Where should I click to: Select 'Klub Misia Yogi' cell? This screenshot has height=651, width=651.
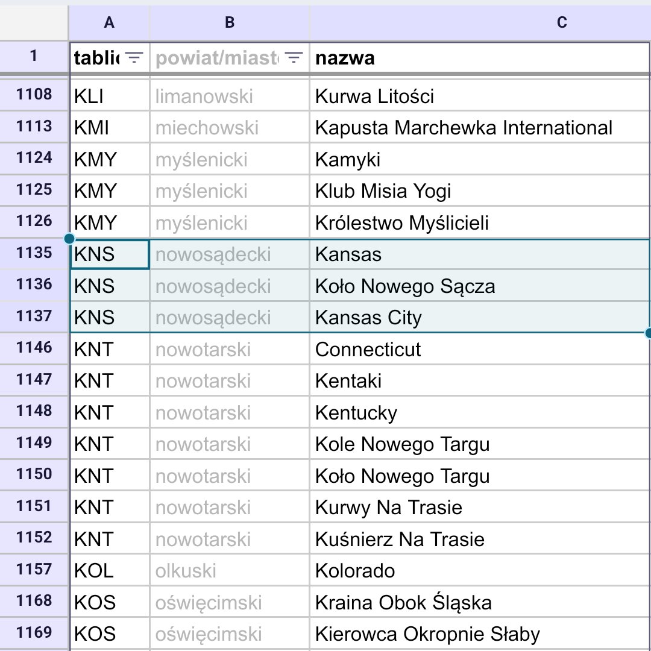(x=480, y=191)
